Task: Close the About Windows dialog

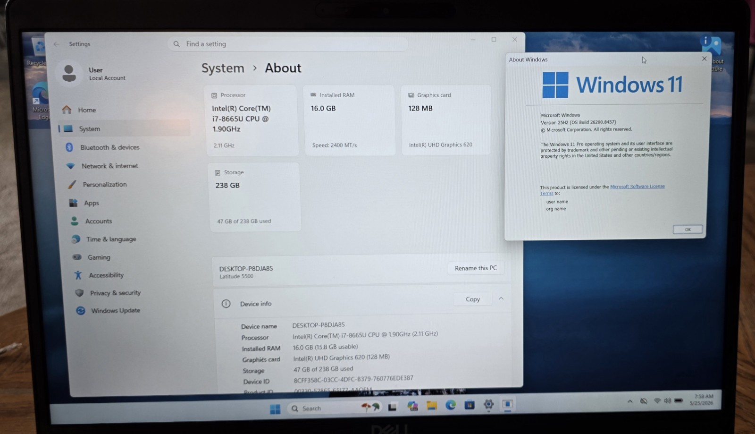Action: point(704,59)
